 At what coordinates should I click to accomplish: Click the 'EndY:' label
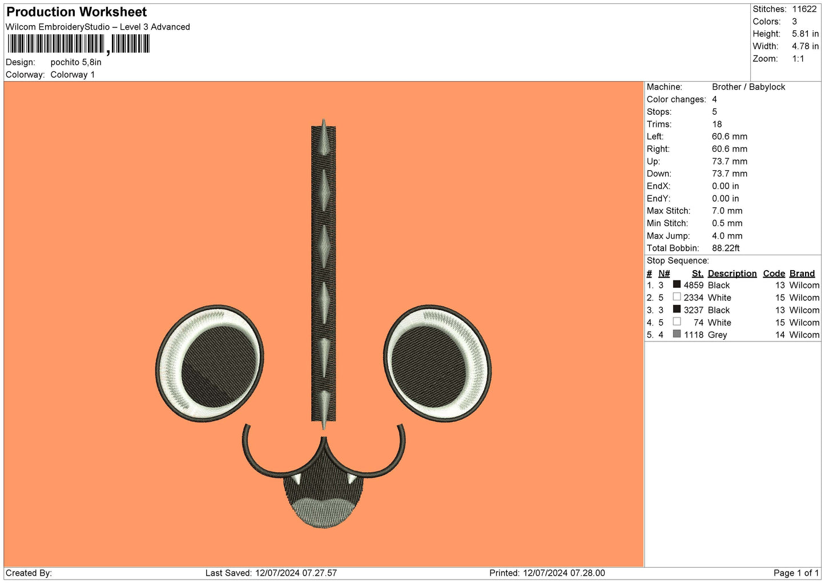click(x=658, y=199)
